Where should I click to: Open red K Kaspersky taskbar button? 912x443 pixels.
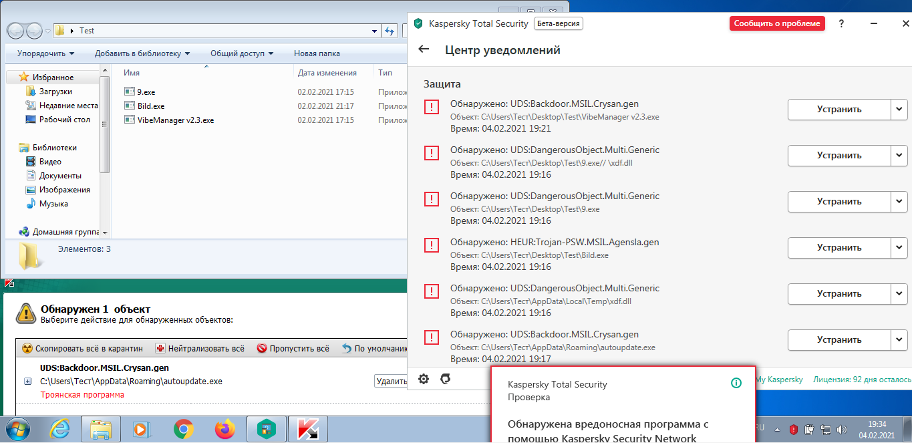coord(308,428)
